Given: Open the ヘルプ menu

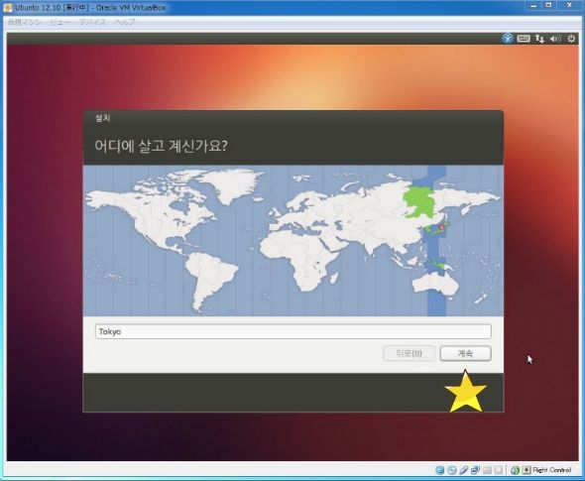Looking at the screenshot, I should pos(125,22).
